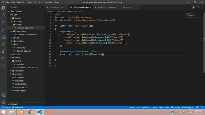Click Go Live in status bar

coord(176,107)
